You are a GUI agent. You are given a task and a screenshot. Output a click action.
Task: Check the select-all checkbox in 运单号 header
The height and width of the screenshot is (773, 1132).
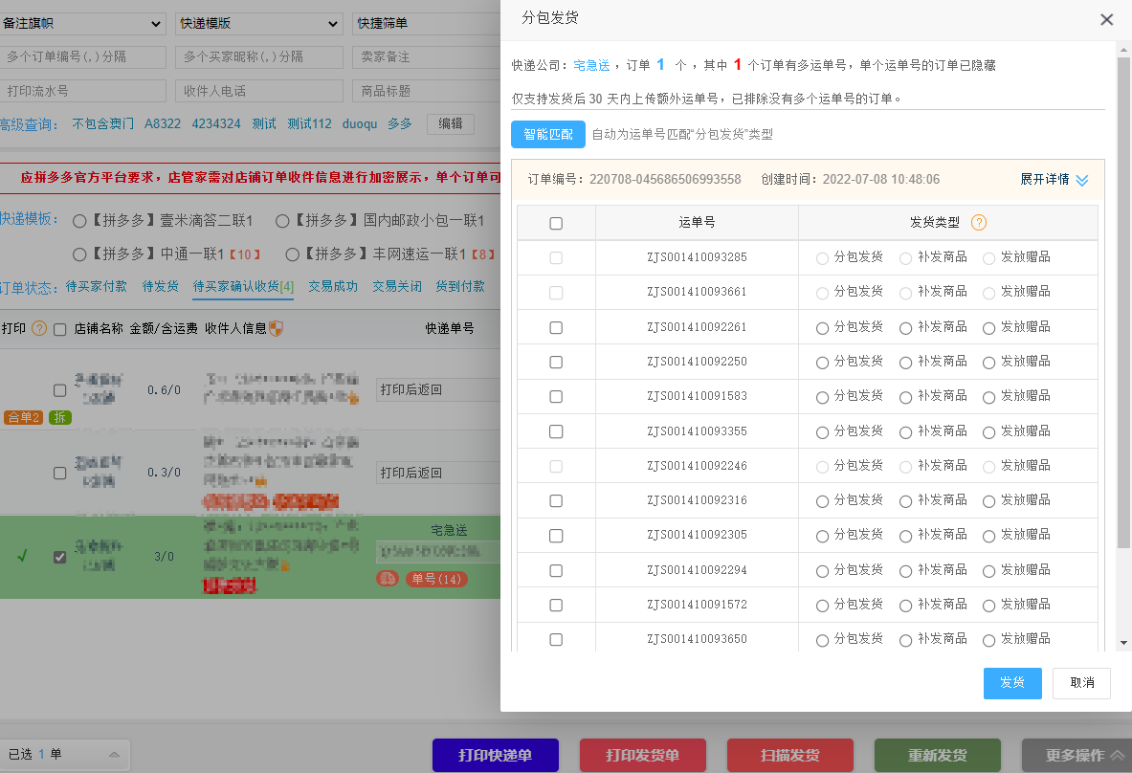click(x=556, y=223)
